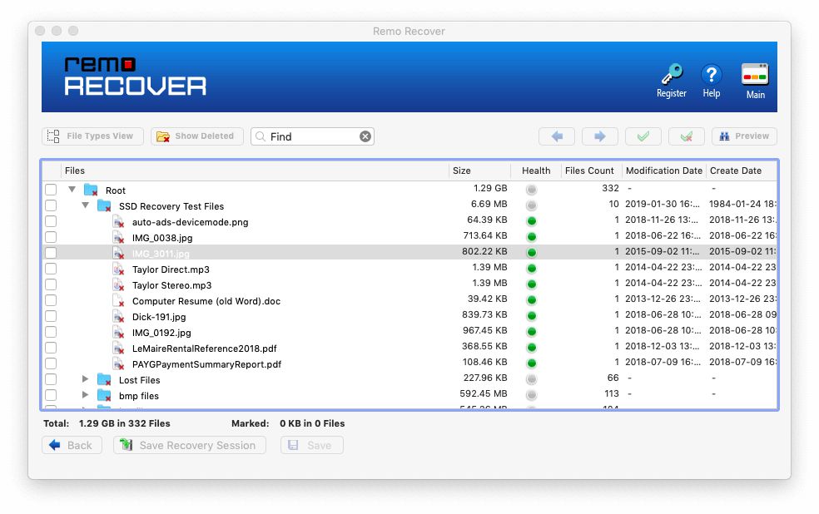
Task: Click inside the Find search box
Action: point(312,136)
